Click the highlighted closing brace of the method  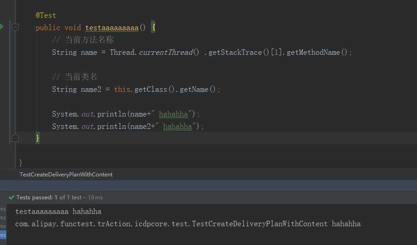click(x=37, y=138)
